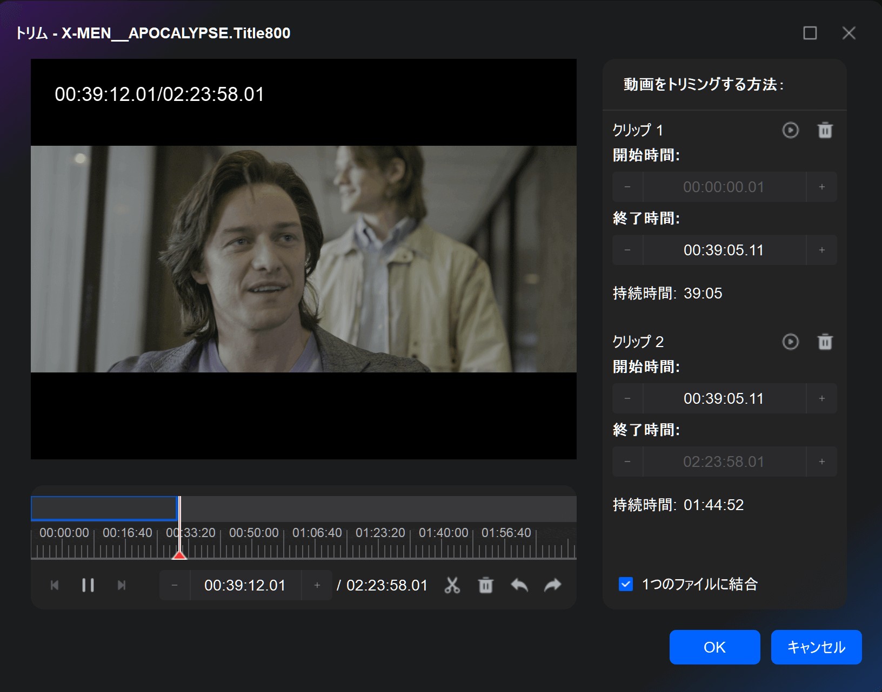This screenshot has height=692, width=882.
Task: Click total duration text 02:23:58.01 in playback bar
Action: [387, 586]
